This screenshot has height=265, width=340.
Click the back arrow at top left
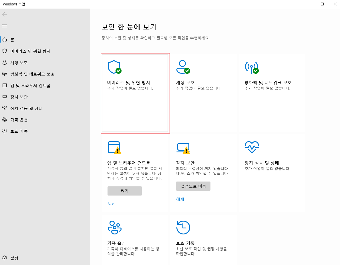click(x=5, y=14)
